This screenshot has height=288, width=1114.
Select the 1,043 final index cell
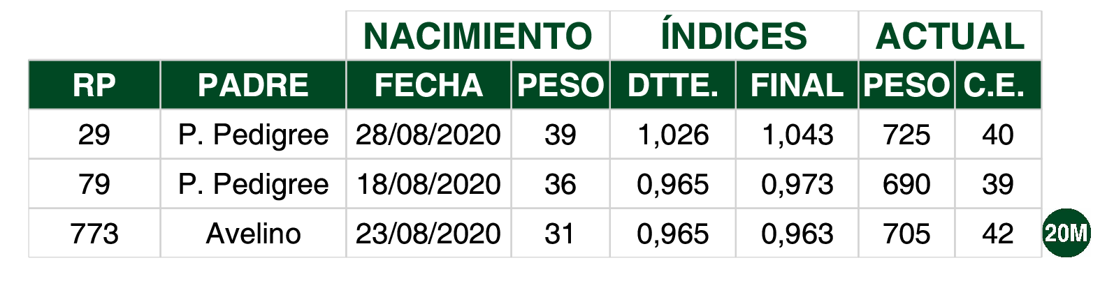(797, 134)
